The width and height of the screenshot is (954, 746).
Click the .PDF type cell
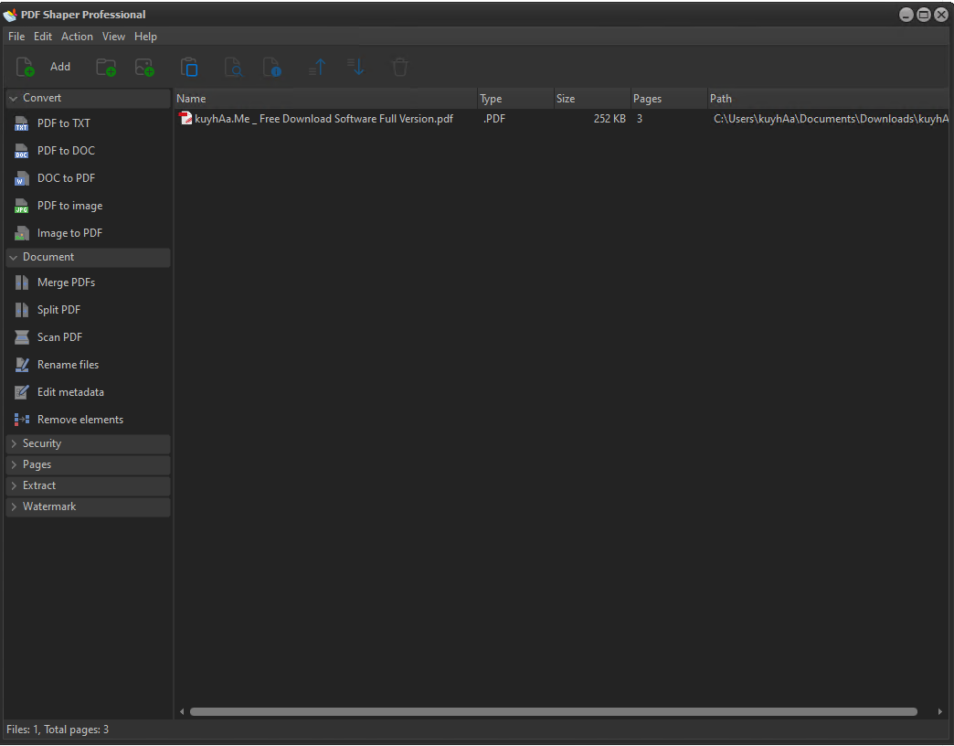tap(494, 119)
